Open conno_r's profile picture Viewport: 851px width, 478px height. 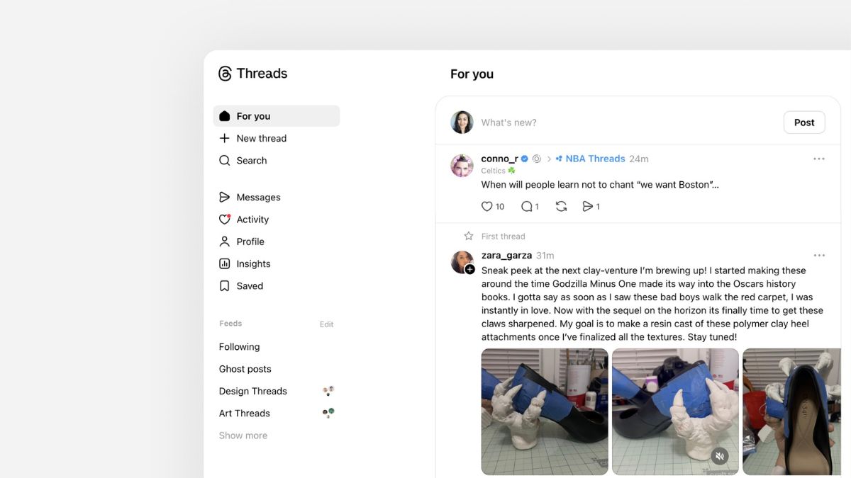462,166
